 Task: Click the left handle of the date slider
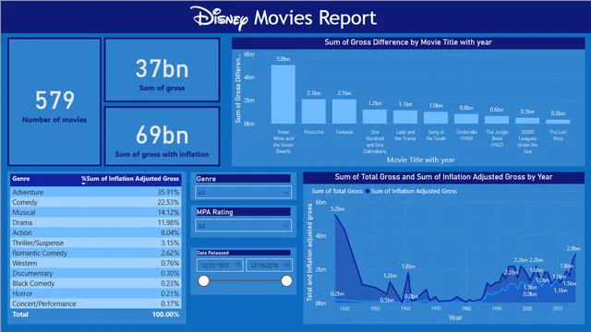coord(203,280)
